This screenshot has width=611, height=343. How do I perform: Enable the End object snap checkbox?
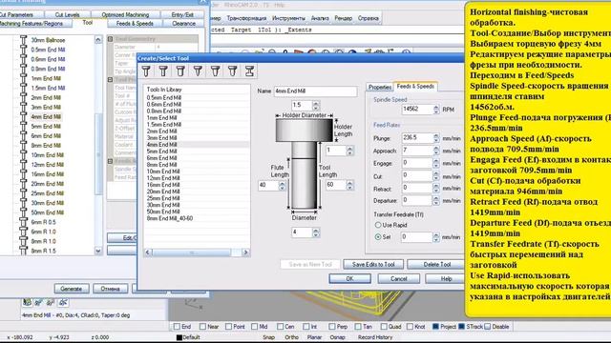177,327
